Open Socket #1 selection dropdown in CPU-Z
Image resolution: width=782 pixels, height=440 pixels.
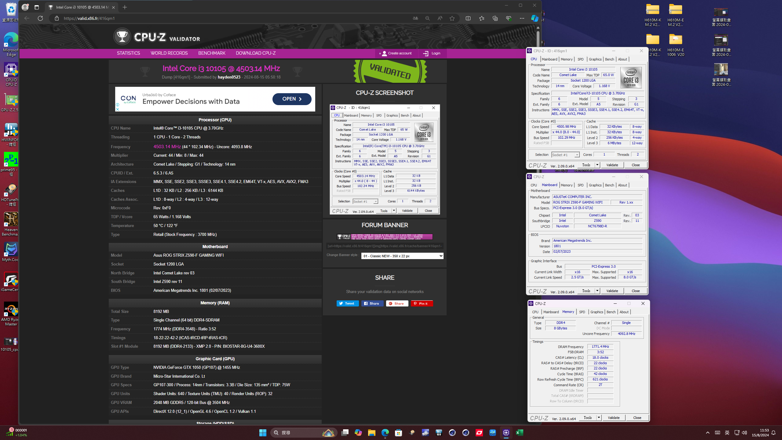coord(565,155)
